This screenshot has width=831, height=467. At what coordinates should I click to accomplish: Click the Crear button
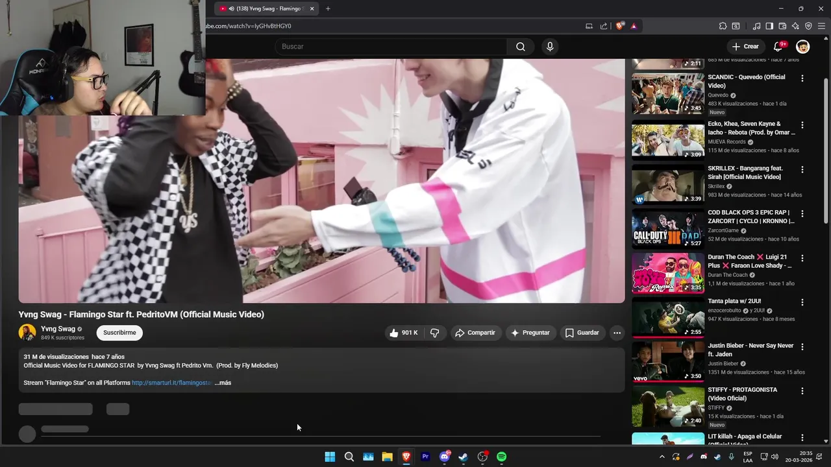click(745, 47)
